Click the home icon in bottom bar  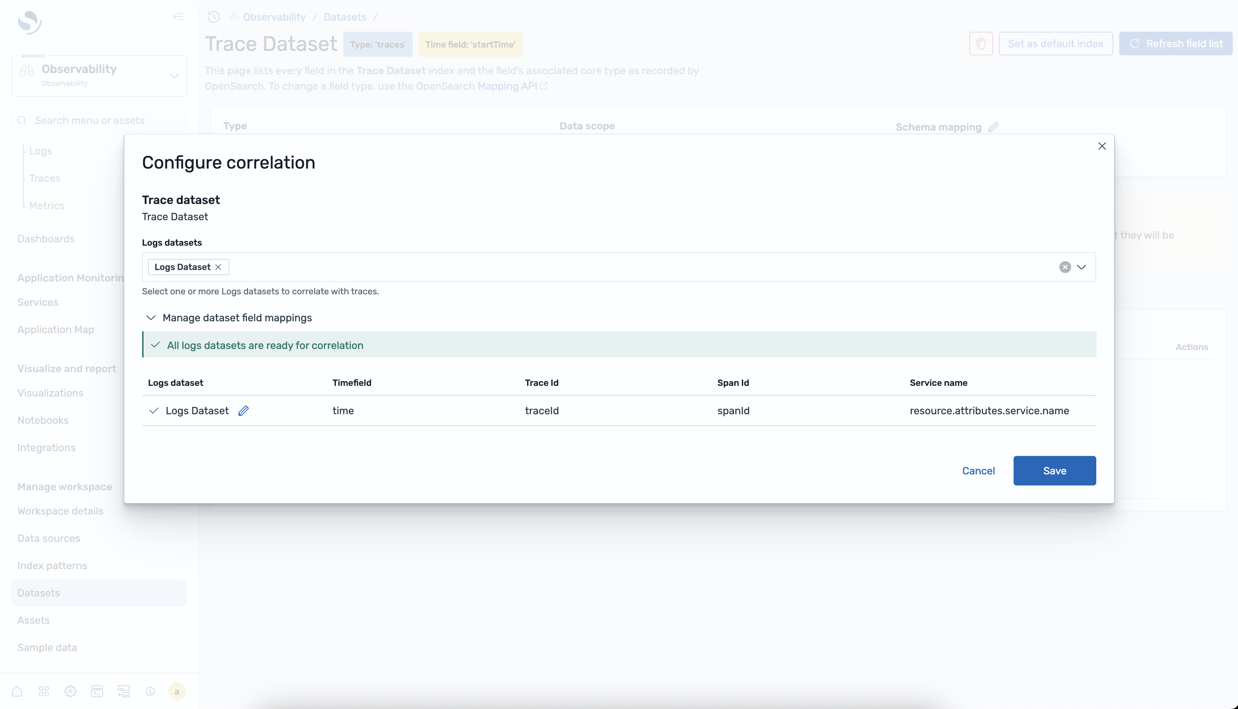(x=17, y=691)
